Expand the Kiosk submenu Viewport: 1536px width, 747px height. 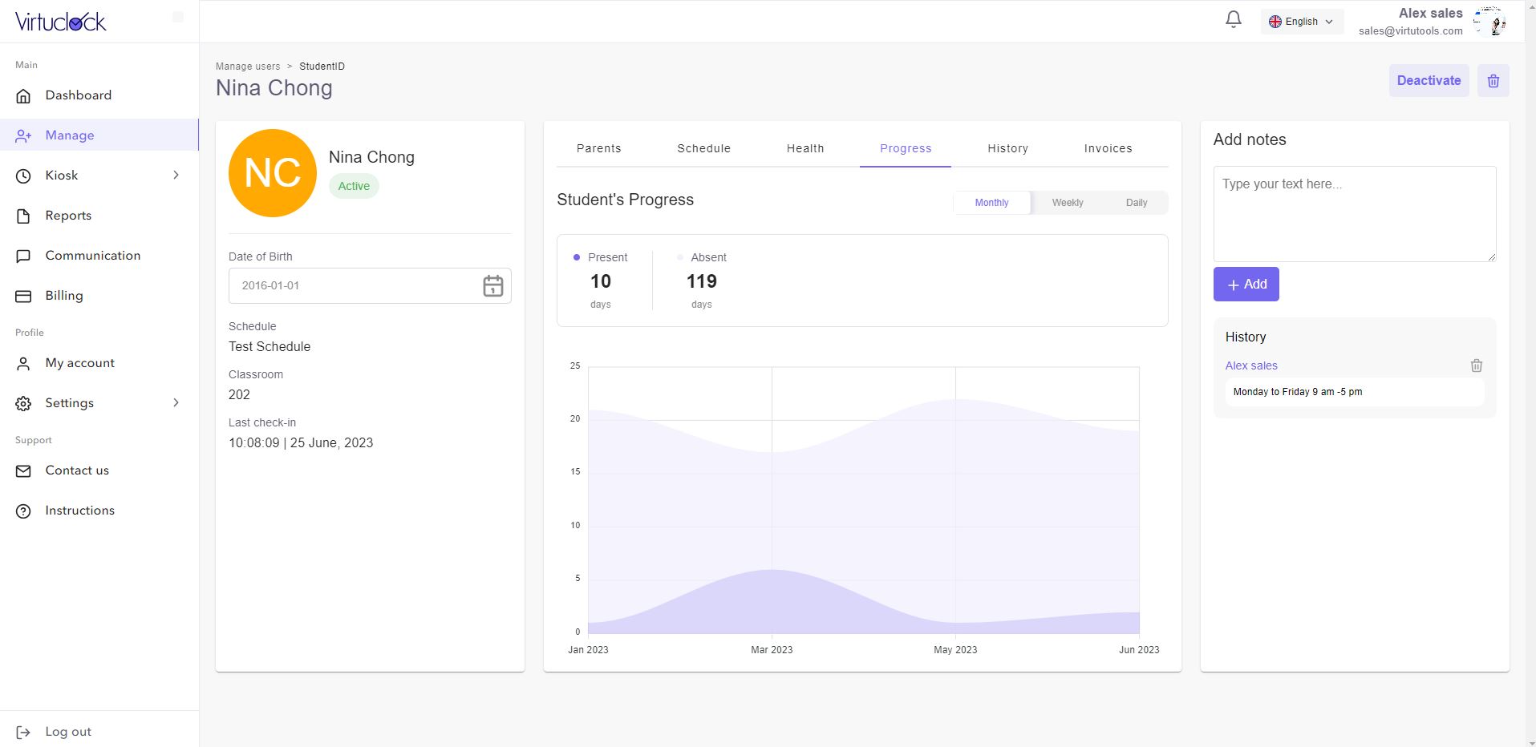(176, 176)
